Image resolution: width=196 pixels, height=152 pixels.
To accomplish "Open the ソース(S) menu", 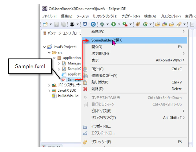I will (x=82, y=16).
